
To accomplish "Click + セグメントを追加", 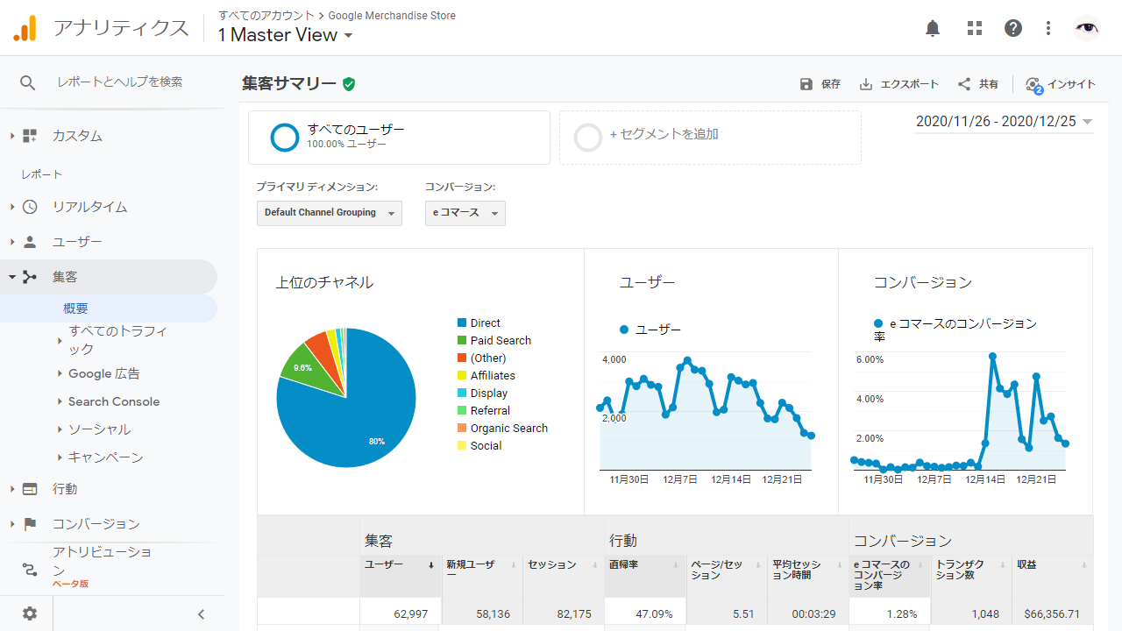I will pos(664,134).
